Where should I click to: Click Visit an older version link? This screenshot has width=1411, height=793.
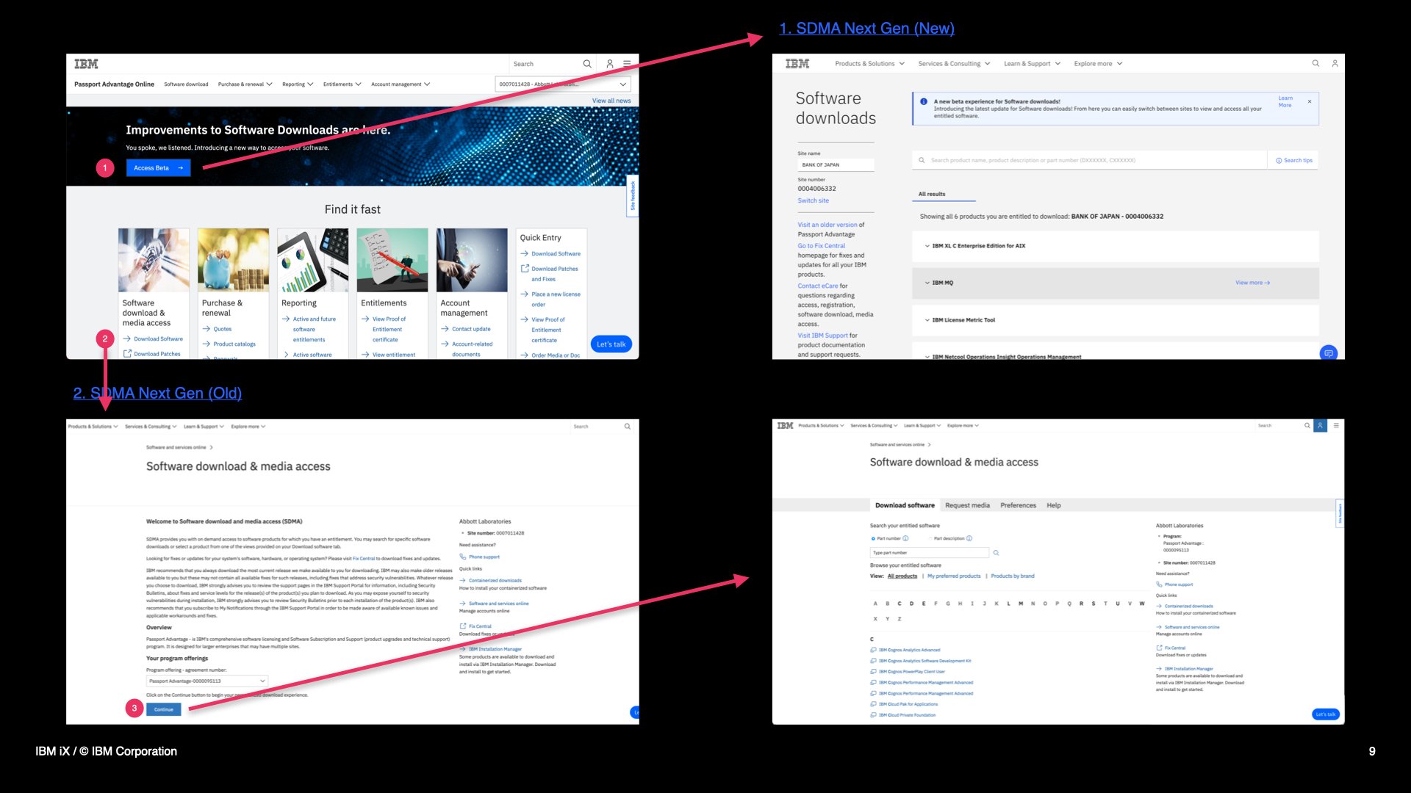(827, 225)
